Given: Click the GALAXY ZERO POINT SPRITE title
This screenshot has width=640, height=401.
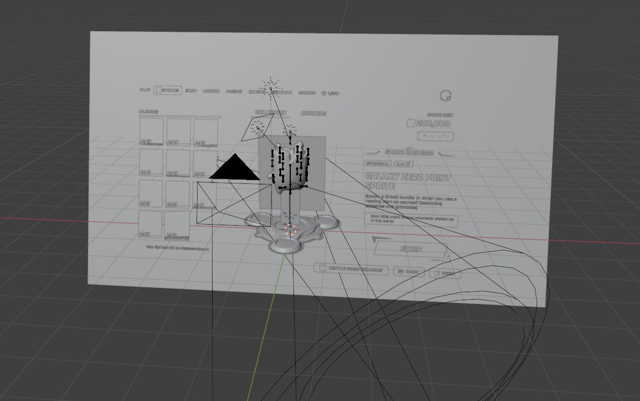Looking at the screenshot, I should [x=408, y=182].
